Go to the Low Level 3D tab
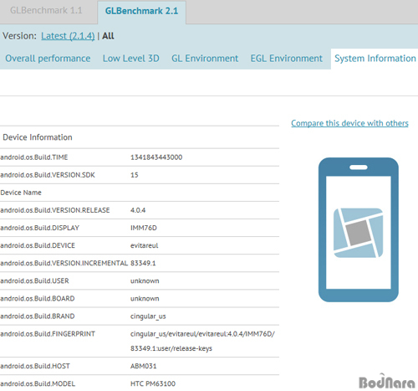 131,59
